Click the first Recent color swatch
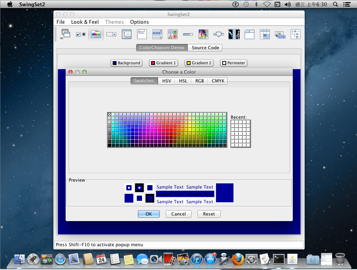 pos(233,122)
